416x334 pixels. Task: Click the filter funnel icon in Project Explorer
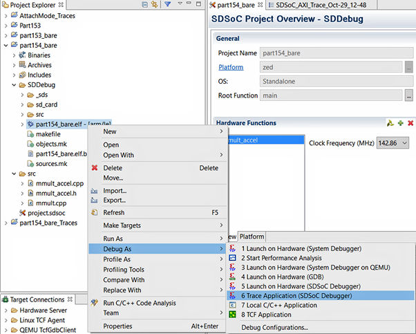(x=168, y=4)
